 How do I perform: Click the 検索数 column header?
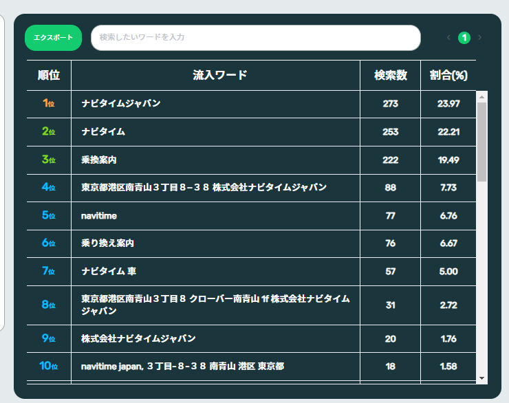click(391, 75)
